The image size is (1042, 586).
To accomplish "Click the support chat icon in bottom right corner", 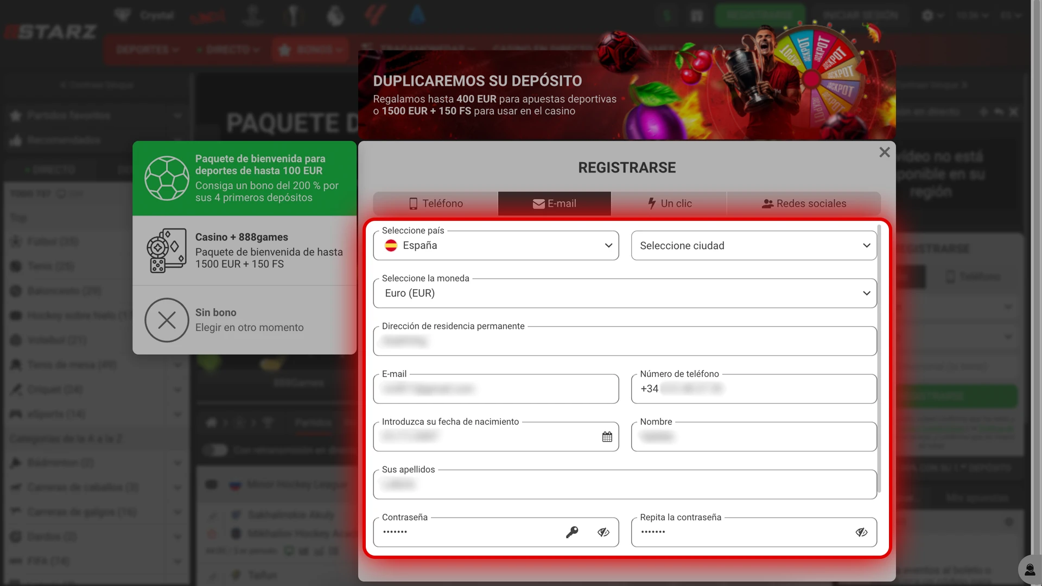I will coord(1030,569).
